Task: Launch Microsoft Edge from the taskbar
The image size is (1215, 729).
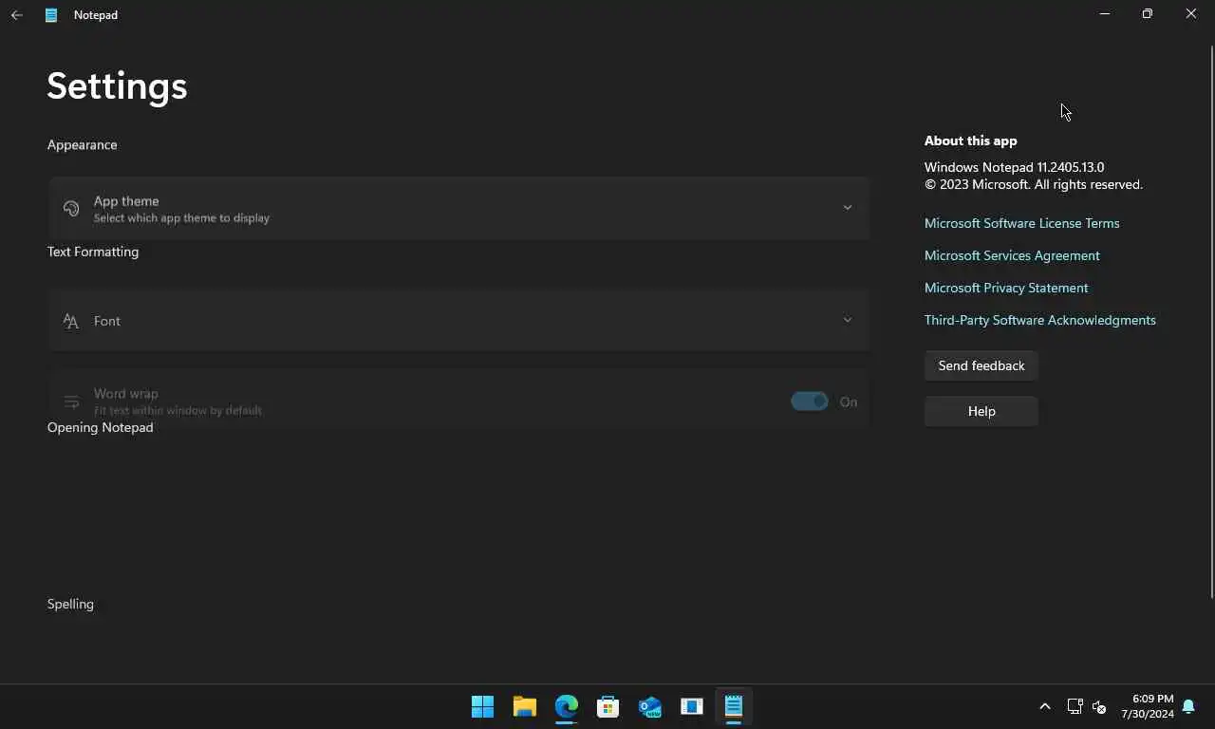Action: tap(567, 706)
